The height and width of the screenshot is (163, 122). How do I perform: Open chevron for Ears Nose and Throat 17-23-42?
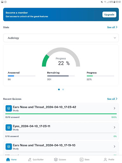(x=114, y=108)
